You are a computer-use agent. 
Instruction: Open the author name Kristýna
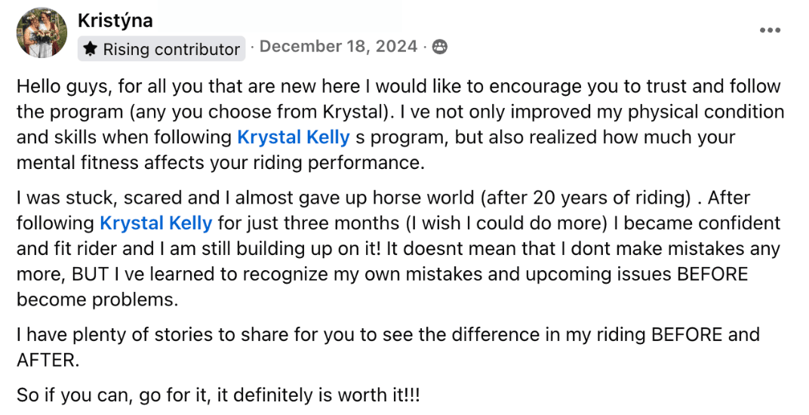click(115, 21)
